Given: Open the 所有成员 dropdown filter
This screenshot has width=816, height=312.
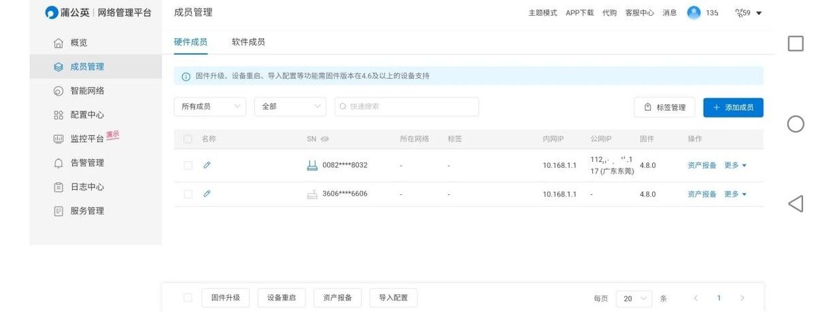Looking at the screenshot, I should tap(209, 107).
